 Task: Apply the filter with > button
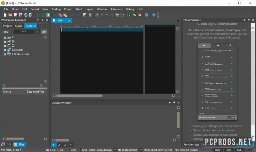38,32
